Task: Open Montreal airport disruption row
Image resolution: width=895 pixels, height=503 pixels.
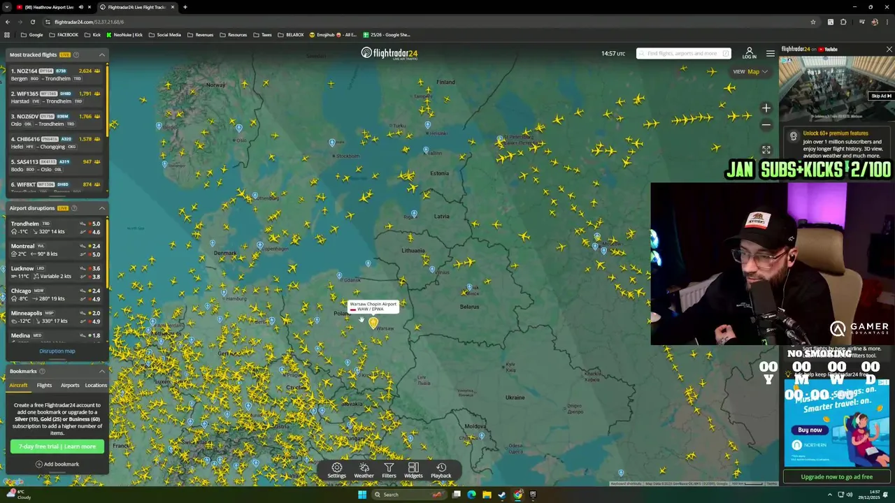Action: 55,249
